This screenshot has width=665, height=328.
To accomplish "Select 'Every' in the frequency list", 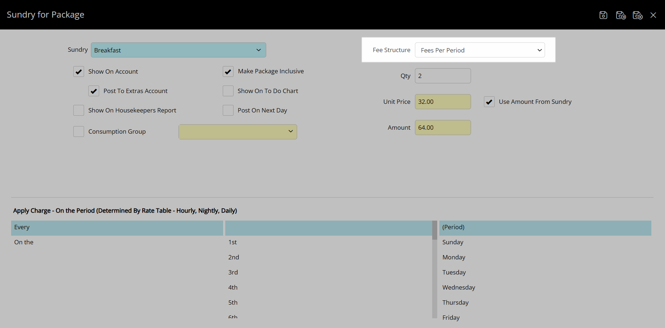I will [117, 227].
